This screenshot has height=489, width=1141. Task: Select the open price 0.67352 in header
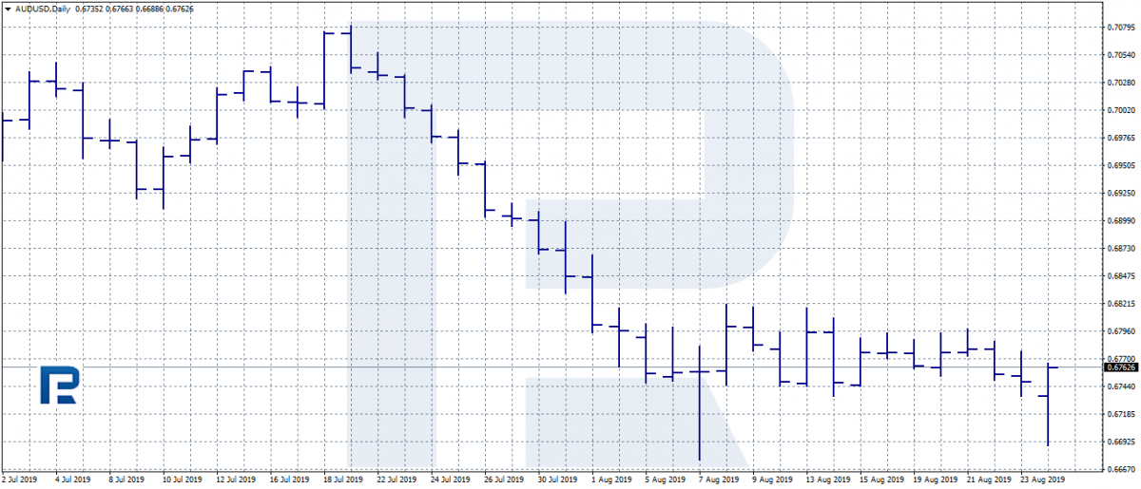[88, 8]
